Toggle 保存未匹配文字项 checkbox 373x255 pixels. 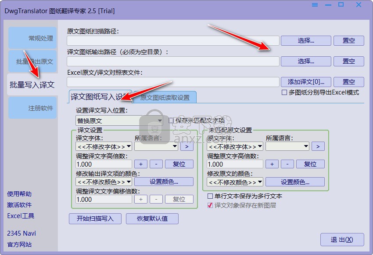[171, 120]
